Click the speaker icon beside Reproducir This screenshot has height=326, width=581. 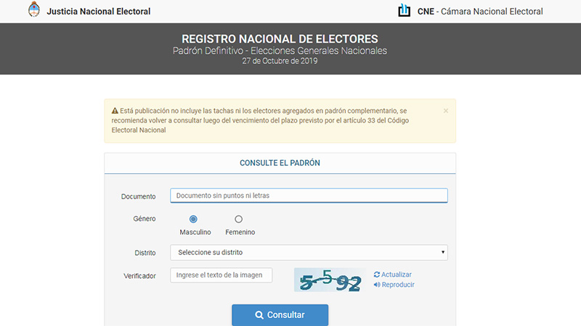coord(377,285)
